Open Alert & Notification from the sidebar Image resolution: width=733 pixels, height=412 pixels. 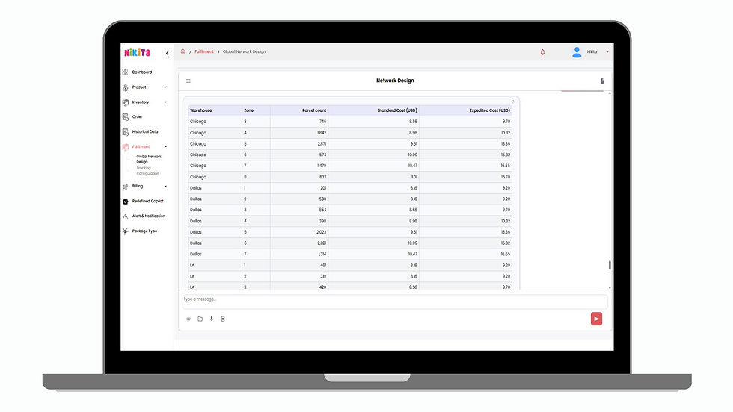149,216
